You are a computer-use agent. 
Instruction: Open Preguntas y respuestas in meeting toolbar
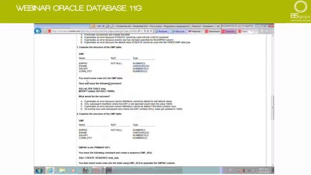(x=176, y=26)
